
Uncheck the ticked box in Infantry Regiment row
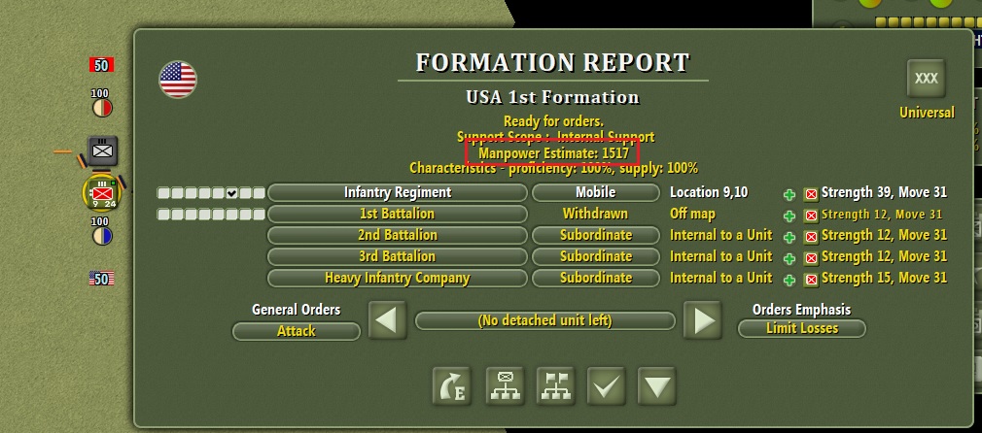point(231,193)
